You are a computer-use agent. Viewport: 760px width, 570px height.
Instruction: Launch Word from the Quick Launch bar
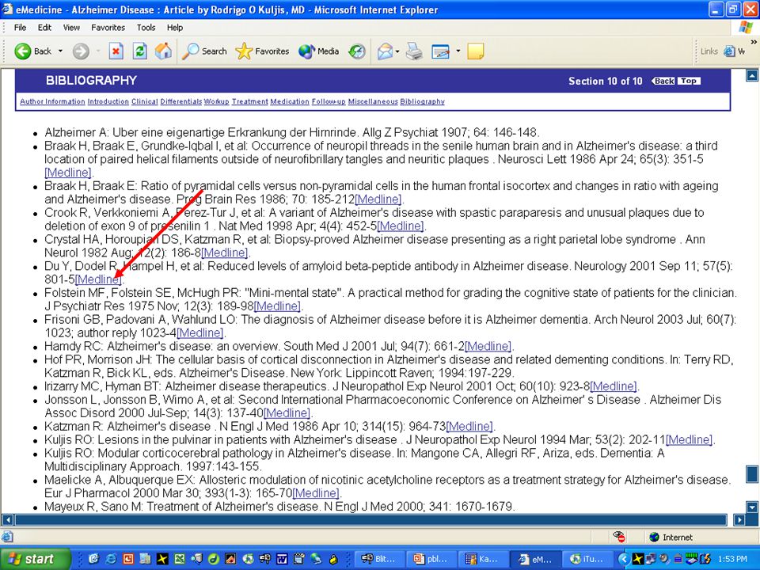coord(281,559)
